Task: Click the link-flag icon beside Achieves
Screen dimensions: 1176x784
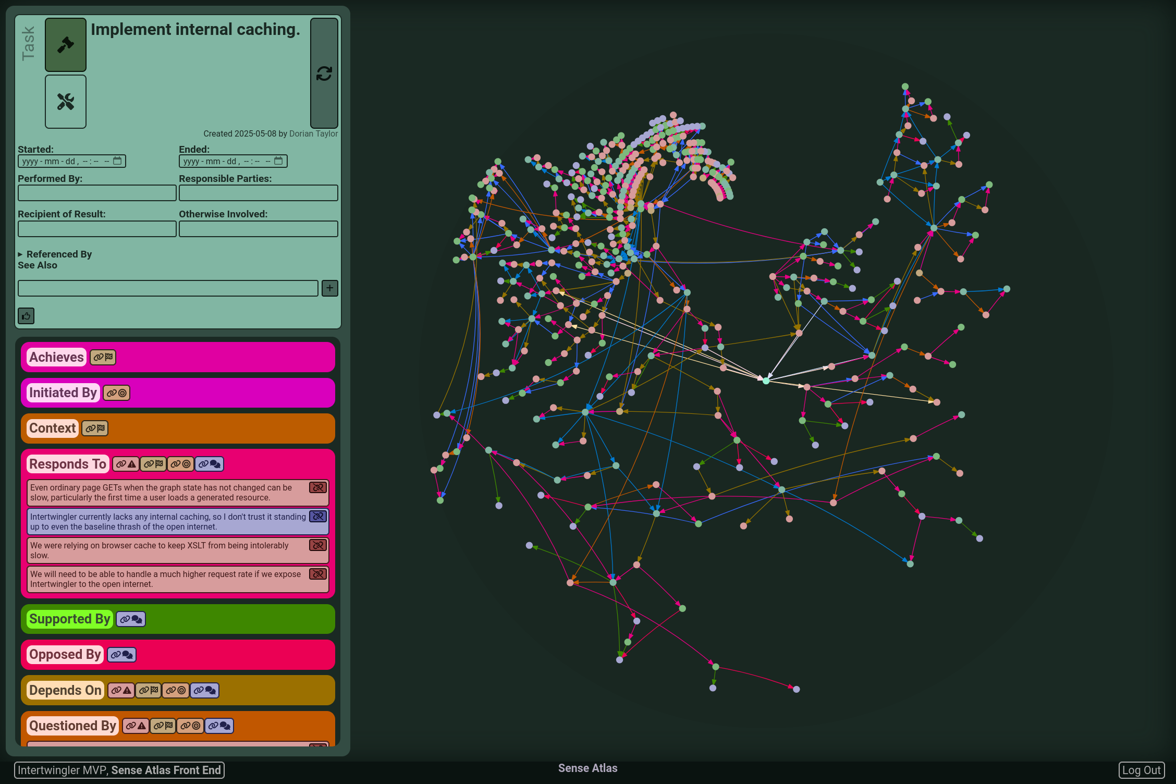Action: point(103,357)
